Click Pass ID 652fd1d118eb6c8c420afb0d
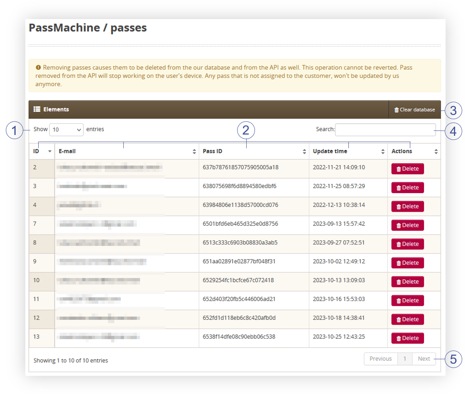The image size is (468, 397). [x=239, y=318]
